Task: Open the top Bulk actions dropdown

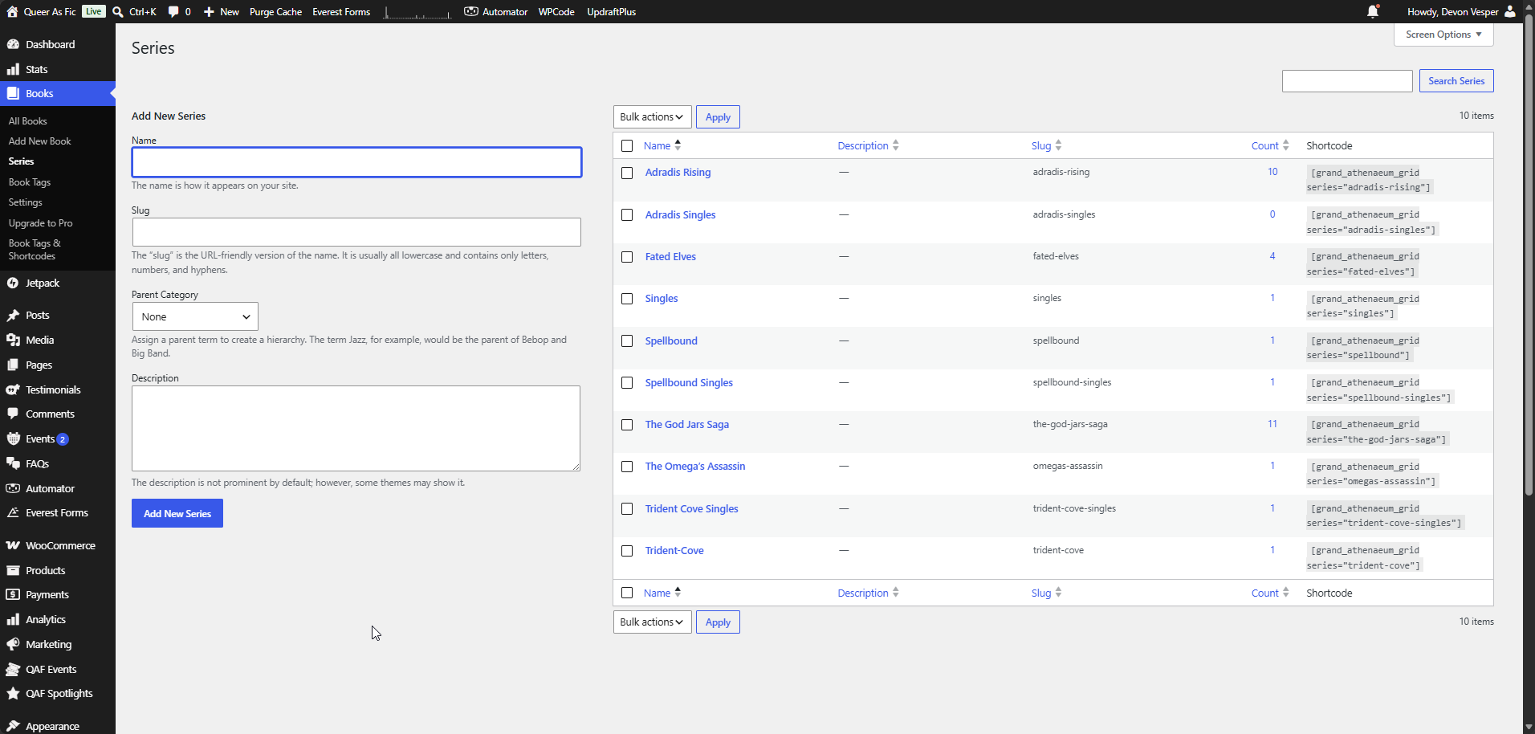Action: point(652,116)
